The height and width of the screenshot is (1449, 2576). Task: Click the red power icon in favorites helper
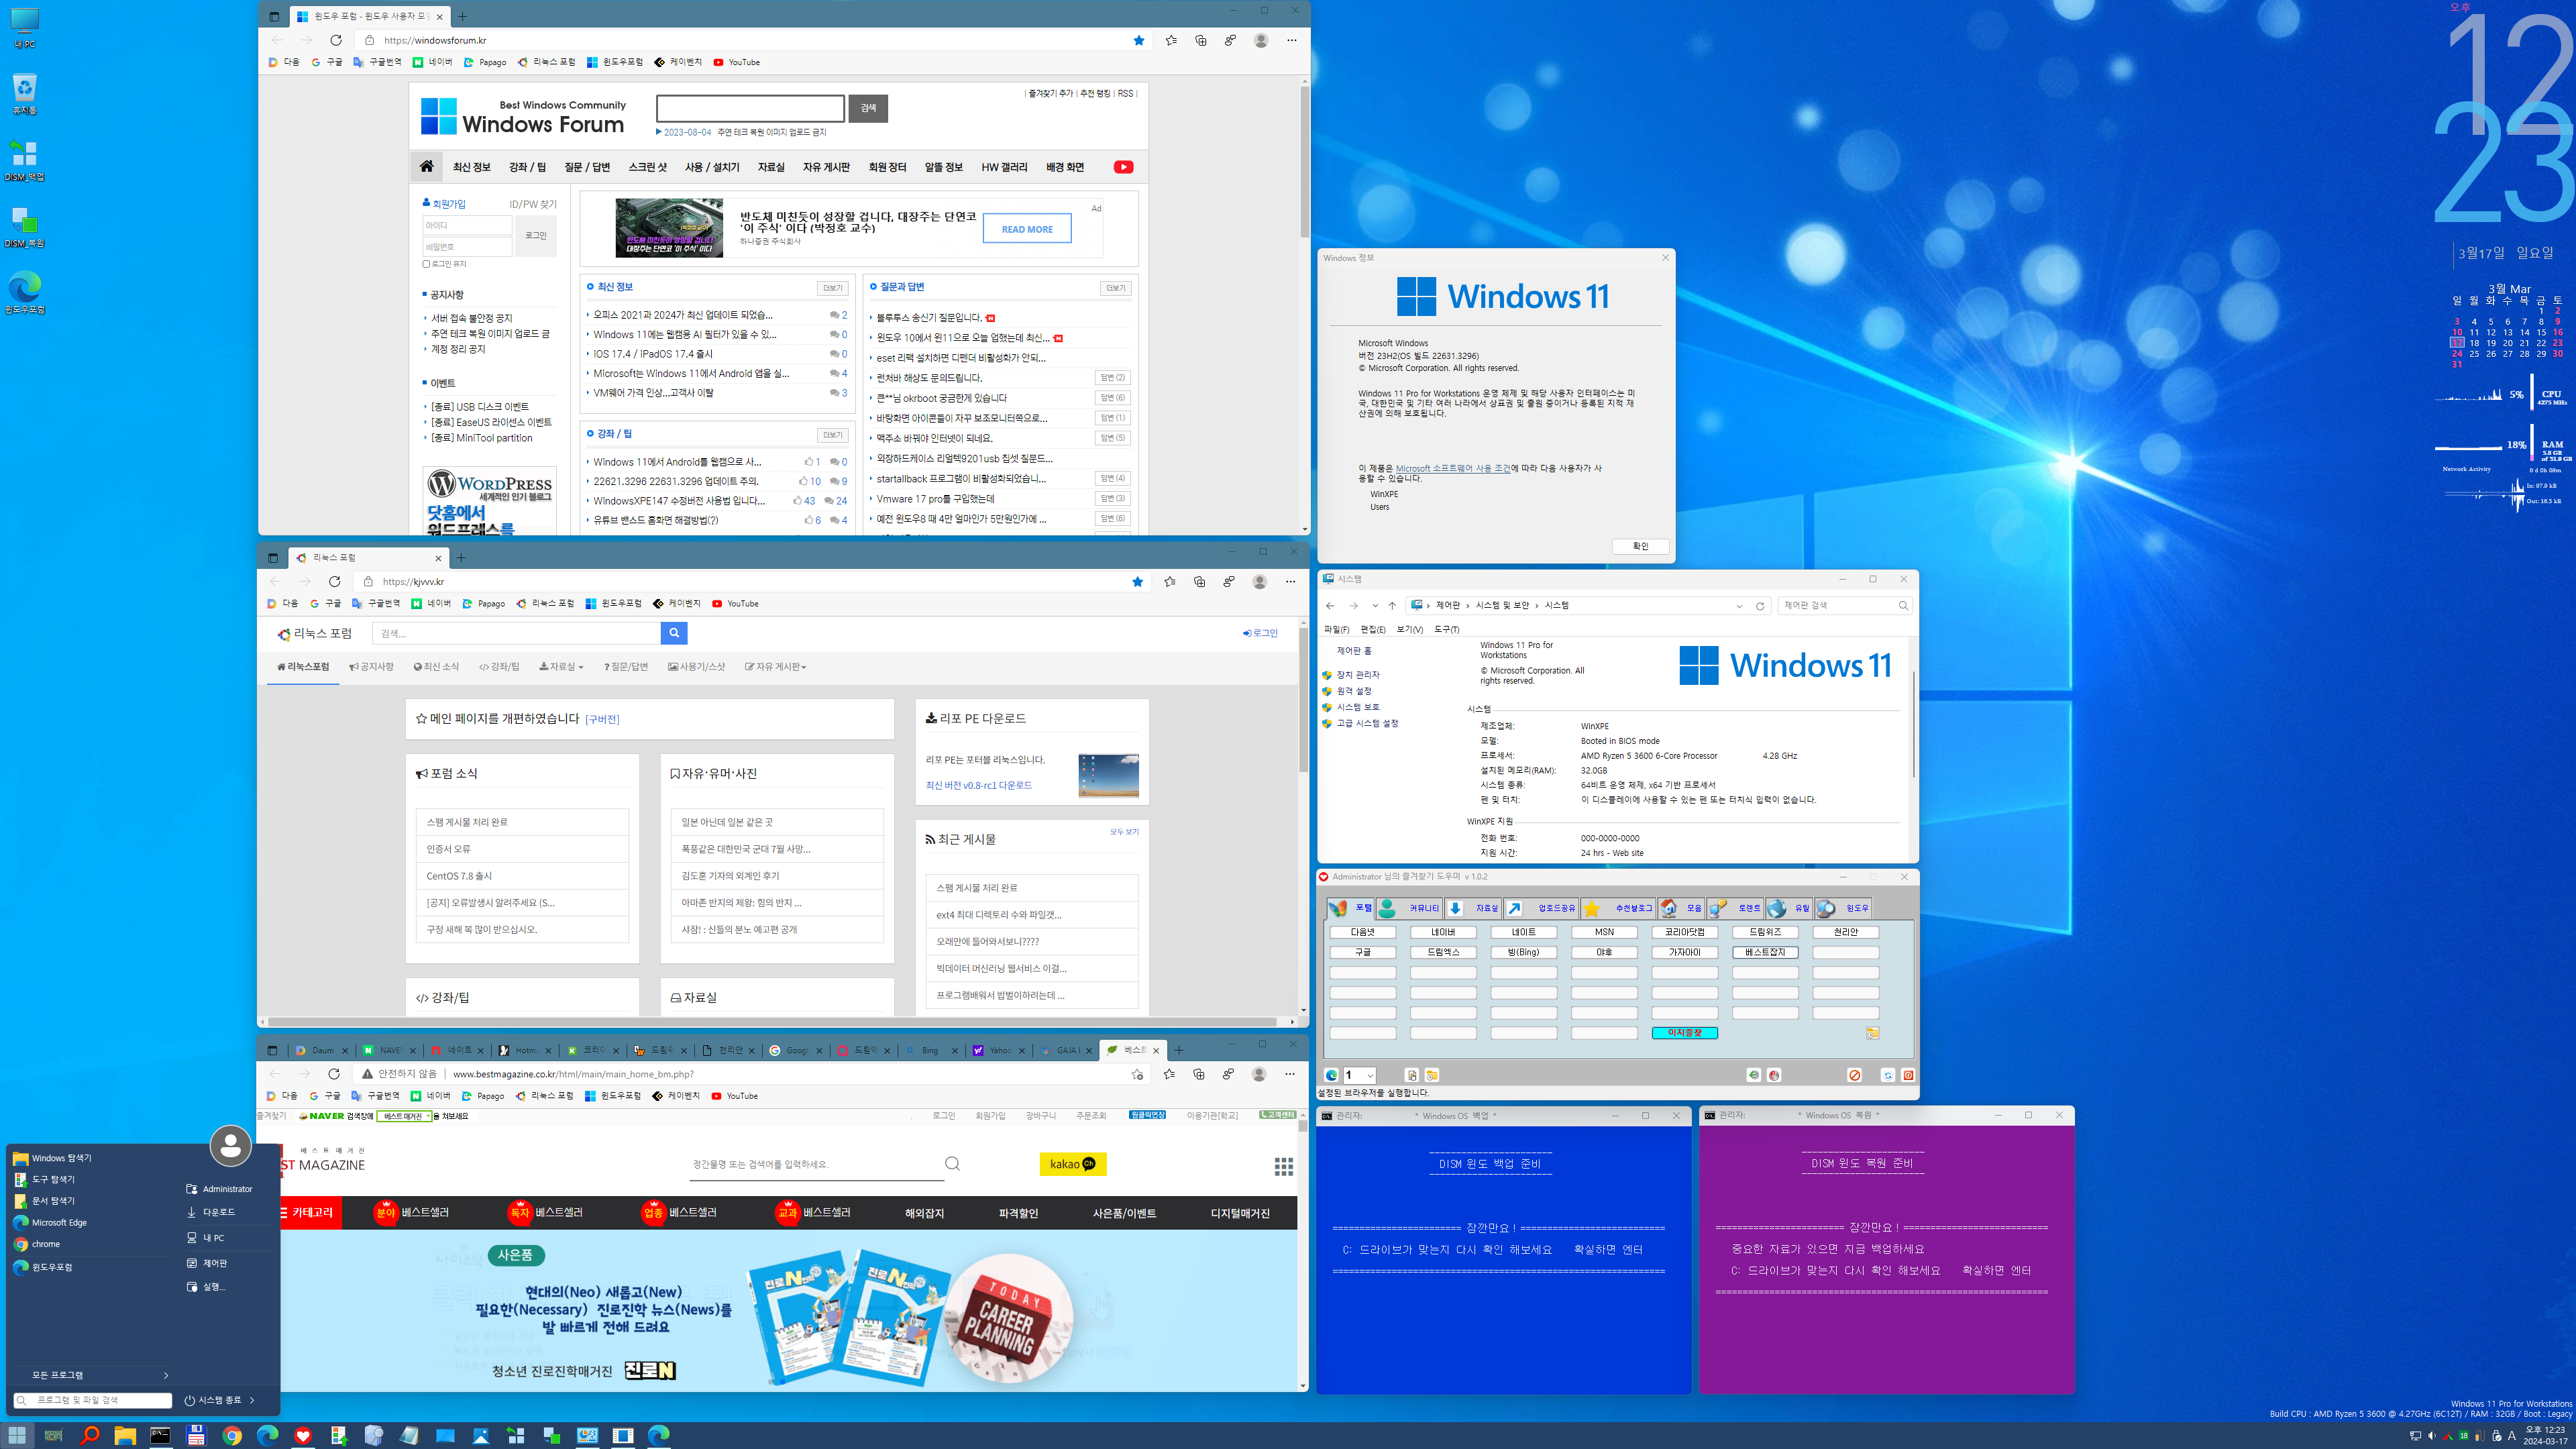pos(1908,1075)
